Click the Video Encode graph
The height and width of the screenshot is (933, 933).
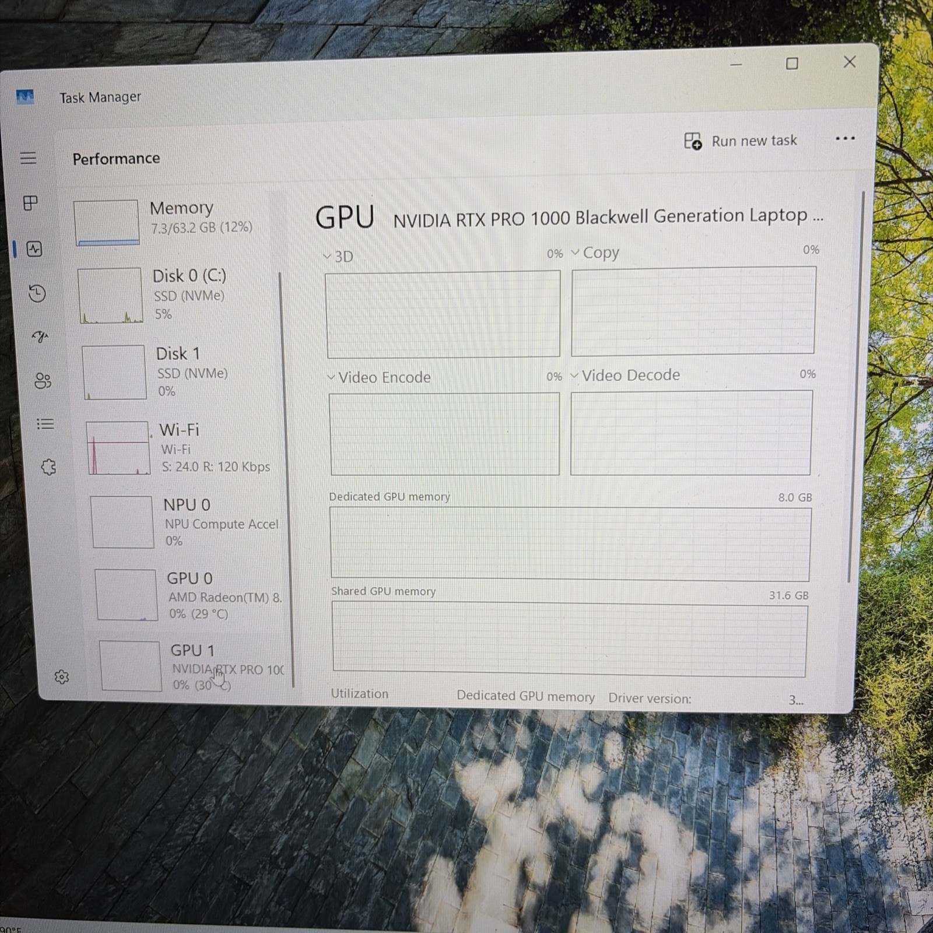(444, 434)
